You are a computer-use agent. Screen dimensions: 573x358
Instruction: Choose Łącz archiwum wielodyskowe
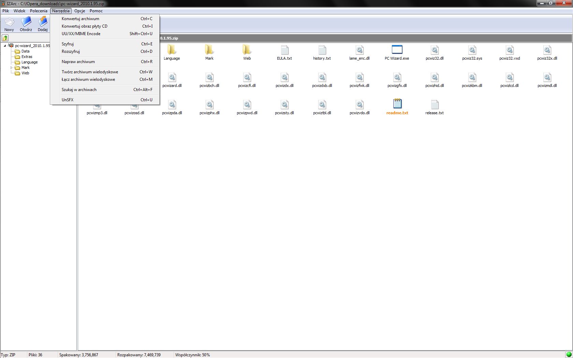pos(105,79)
